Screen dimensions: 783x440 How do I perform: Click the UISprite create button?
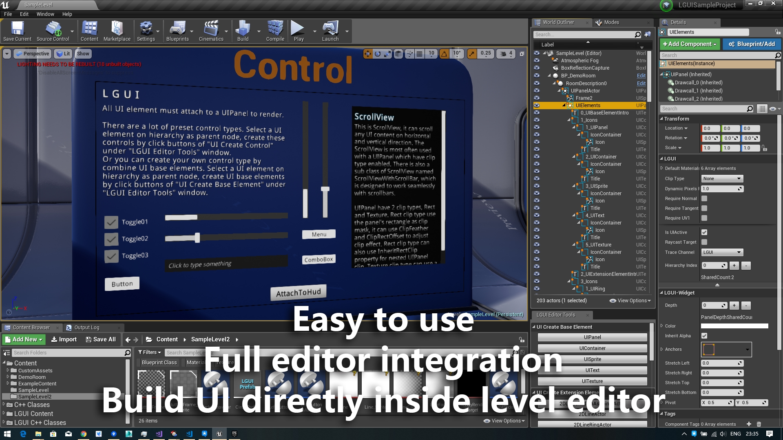coord(592,359)
